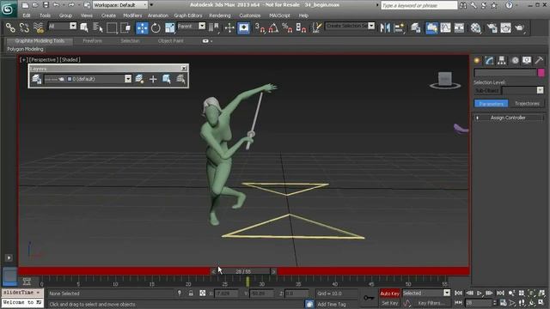Viewport: 550px width, 309px height.
Task: Click the X coordinate input field
Action: coord(226,294)
